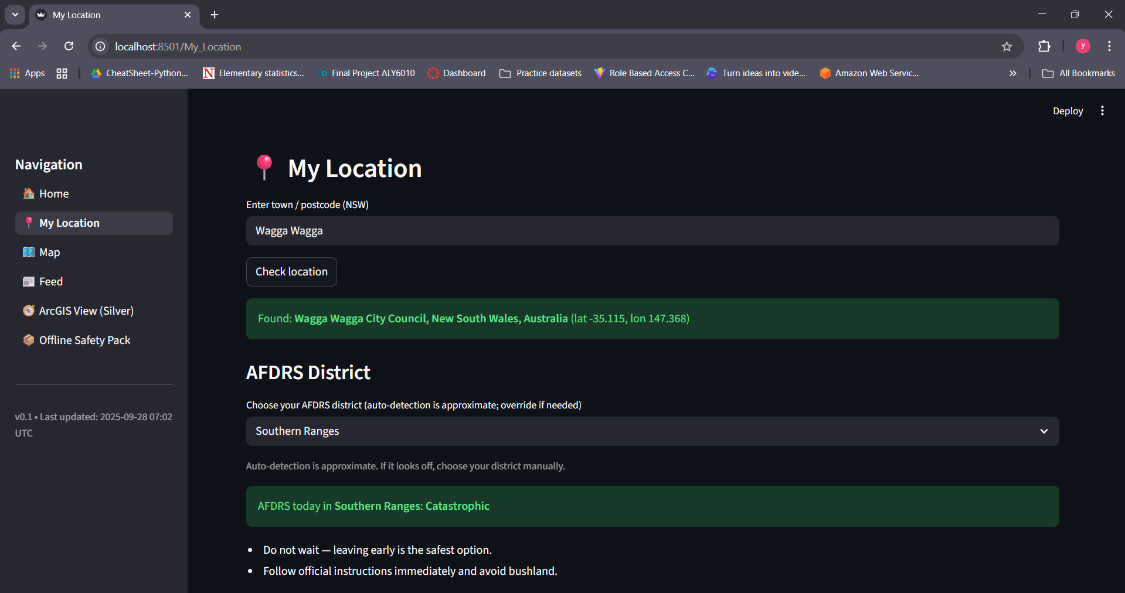Show more bookmarks with the chevron
The image size is (1125, 593).
[x=1012, y=73]
